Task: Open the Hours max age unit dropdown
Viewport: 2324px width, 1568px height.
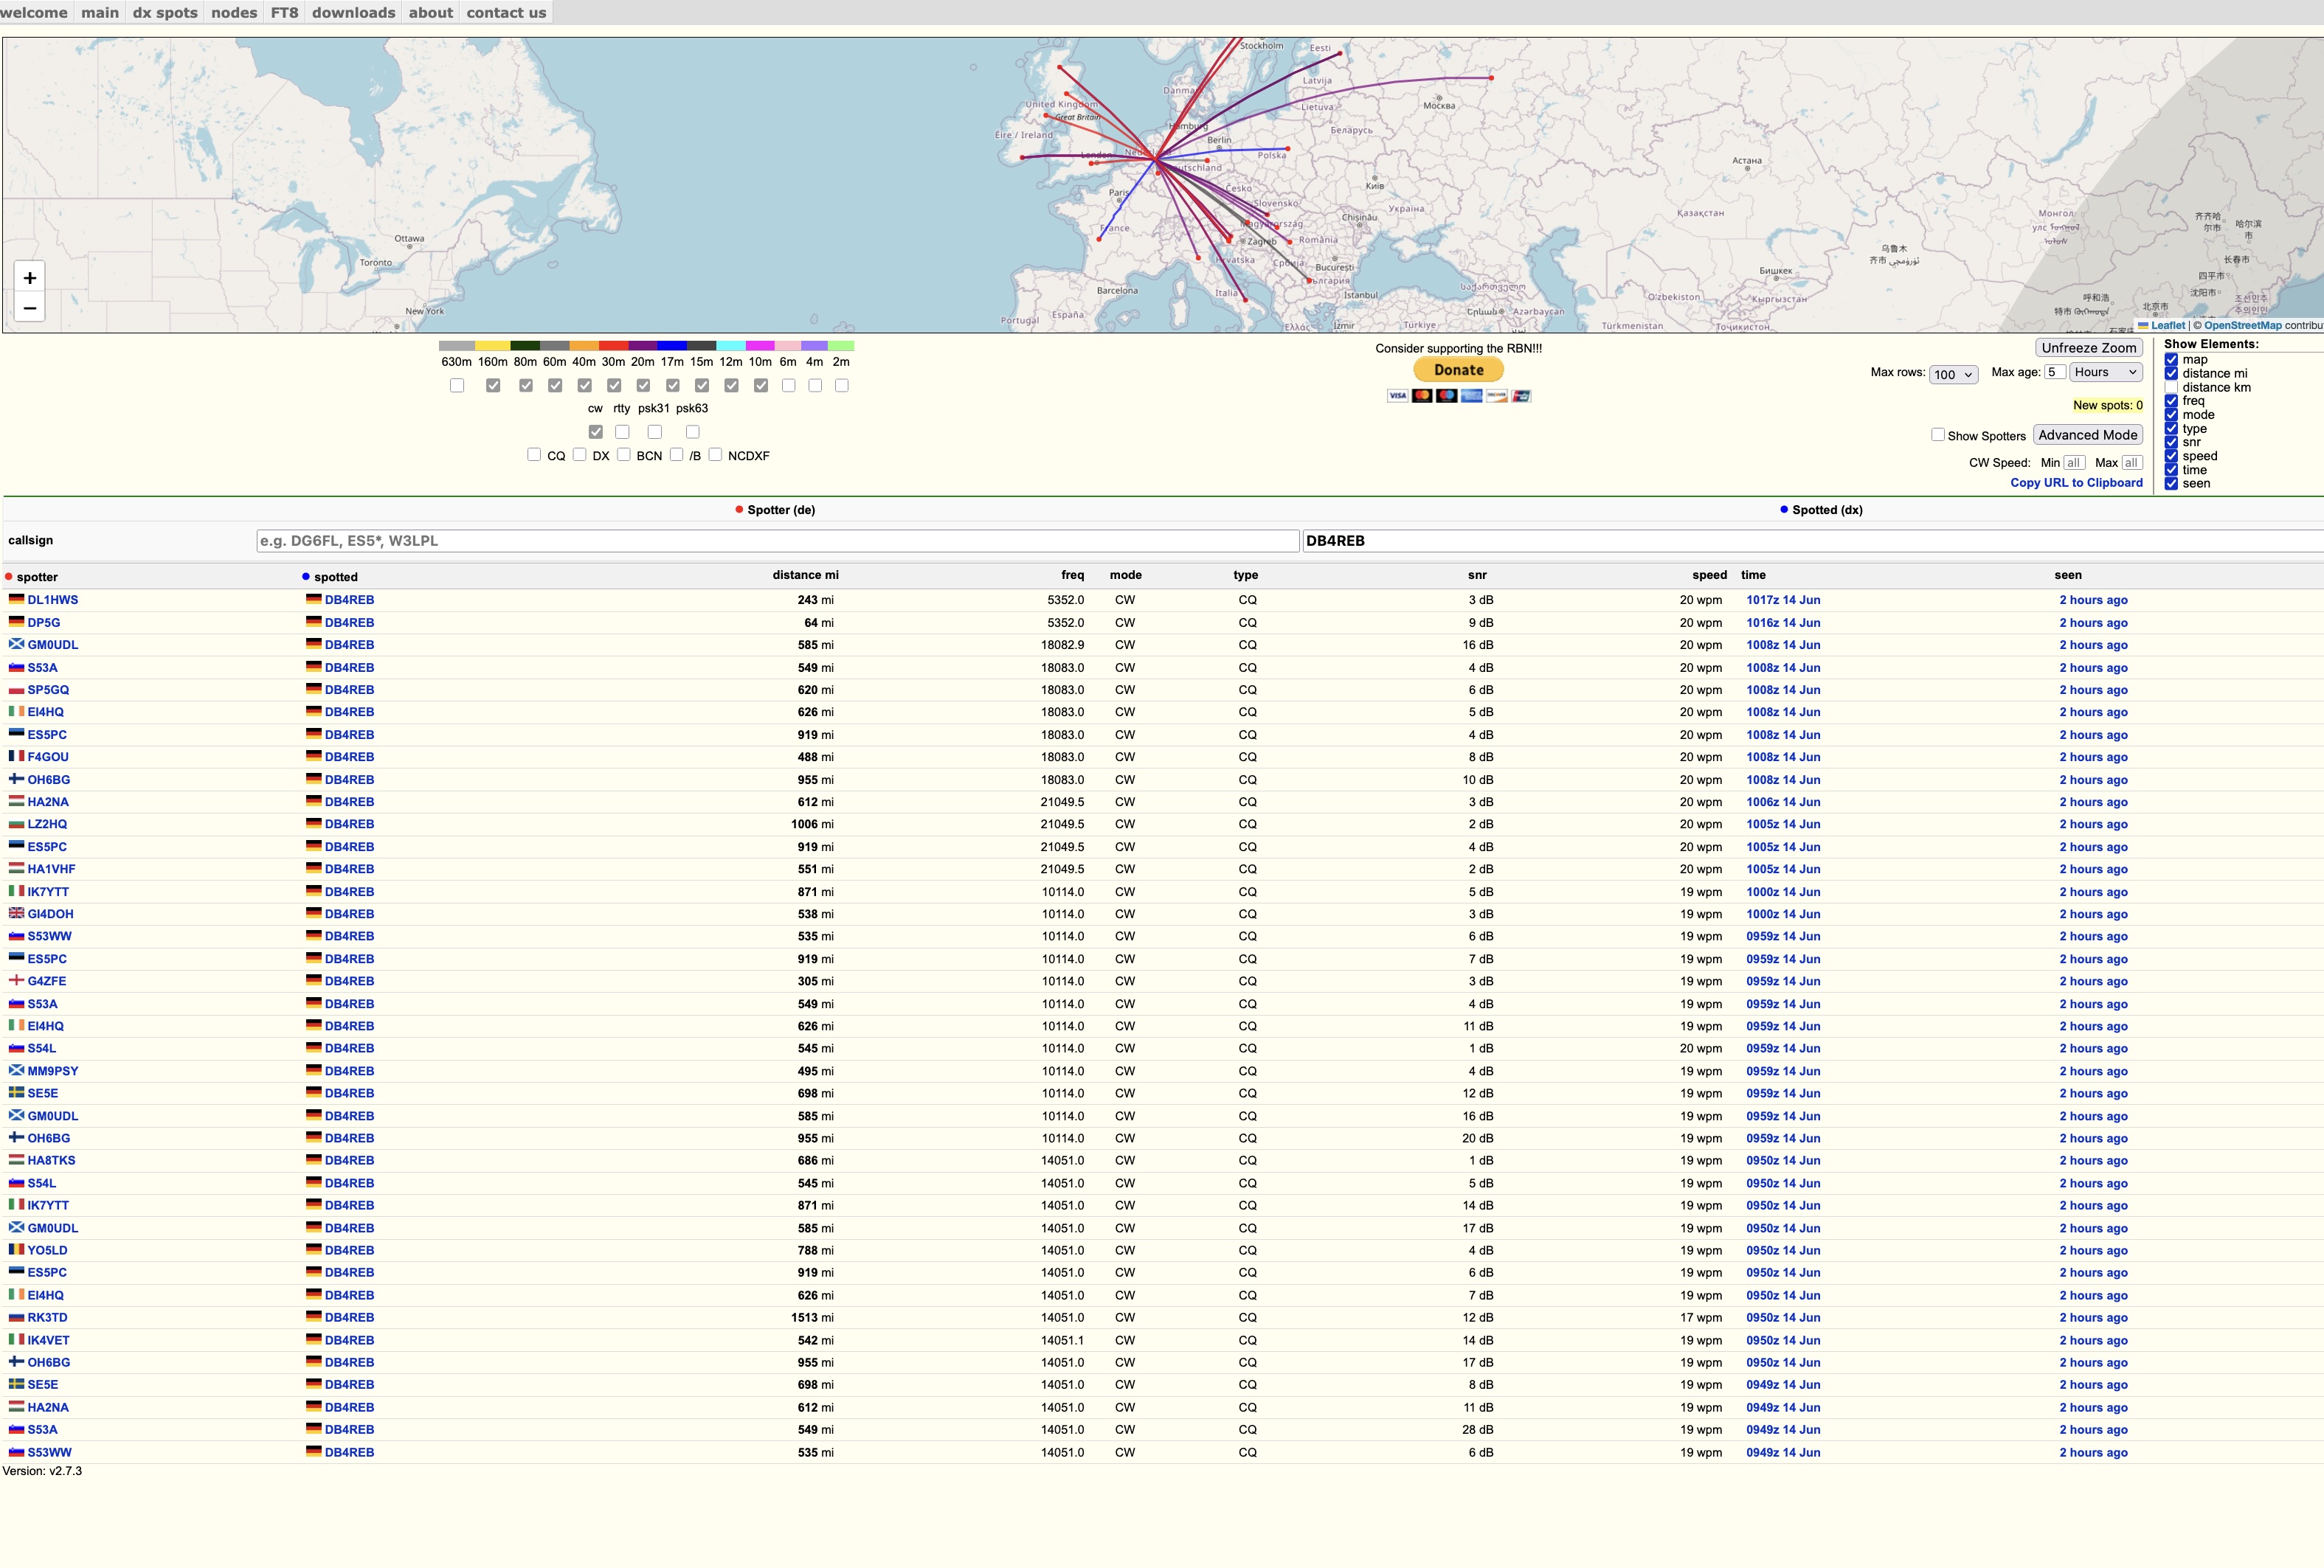Action: pos(2105,372)
